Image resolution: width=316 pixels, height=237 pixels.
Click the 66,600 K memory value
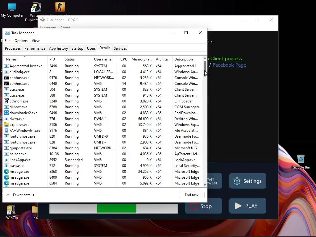pyautogui.click(x=145, y=119)
